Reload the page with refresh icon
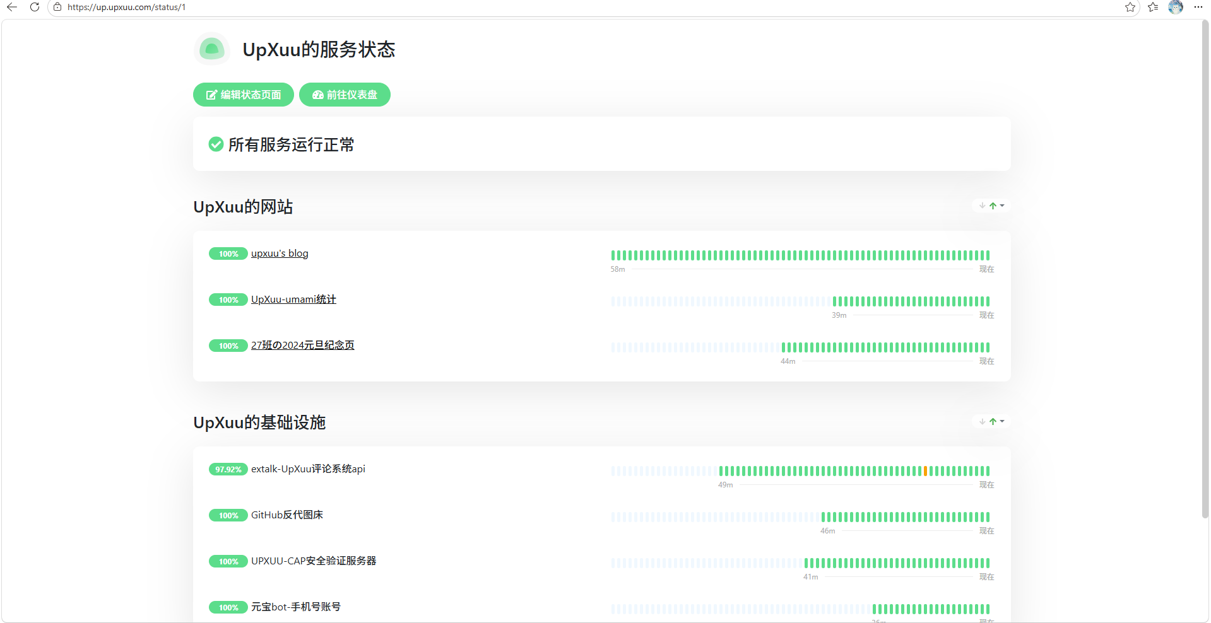Viewport: 1211px width, 623px height. click(x=35, y=7)
